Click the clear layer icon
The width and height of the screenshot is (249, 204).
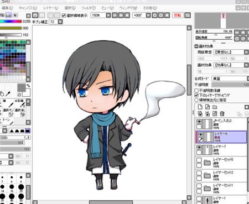click(215, 113)
